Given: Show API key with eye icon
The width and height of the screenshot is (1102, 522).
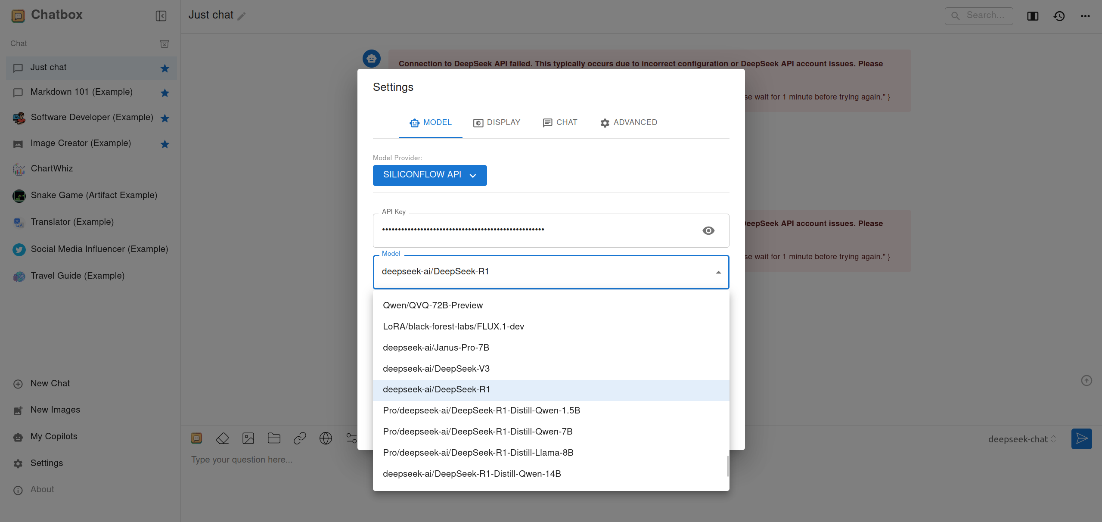Looking at the screenshot, I should point(708,230).
